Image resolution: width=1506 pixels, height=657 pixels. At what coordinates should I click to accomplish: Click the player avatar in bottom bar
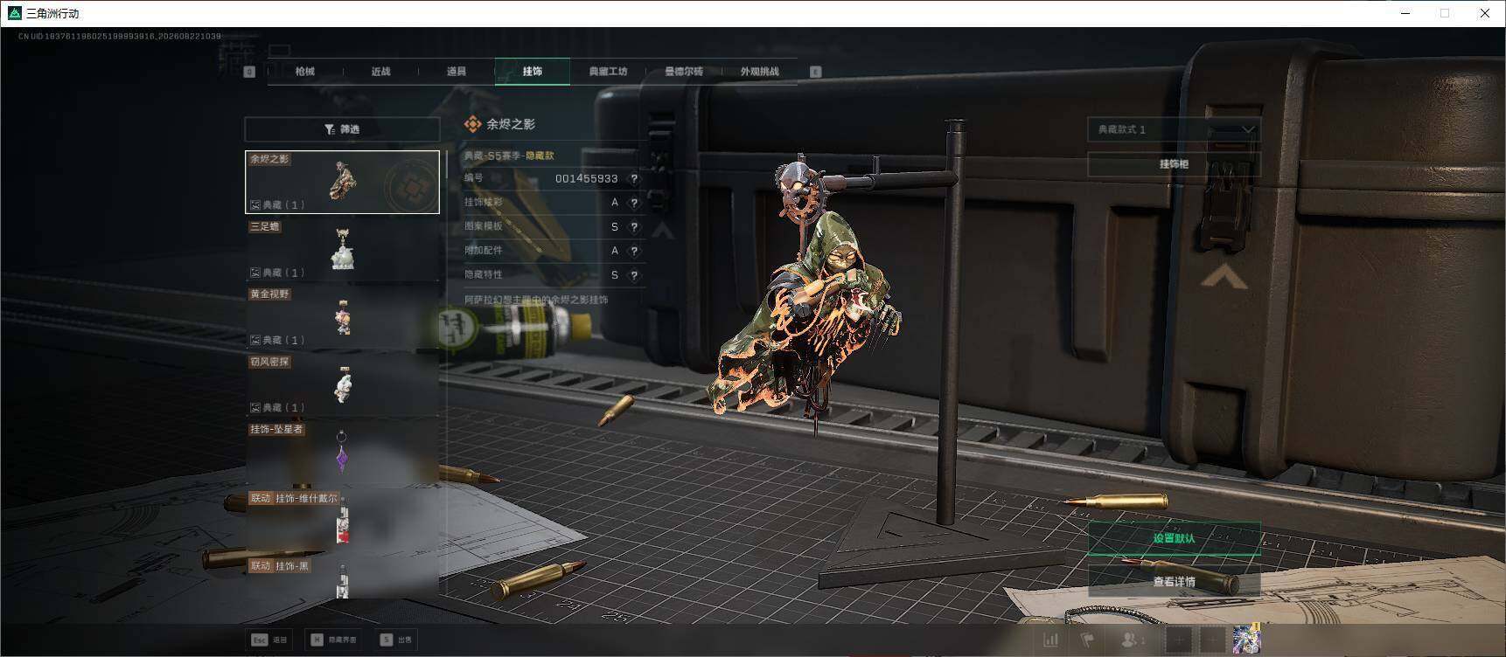point(1246,640)
